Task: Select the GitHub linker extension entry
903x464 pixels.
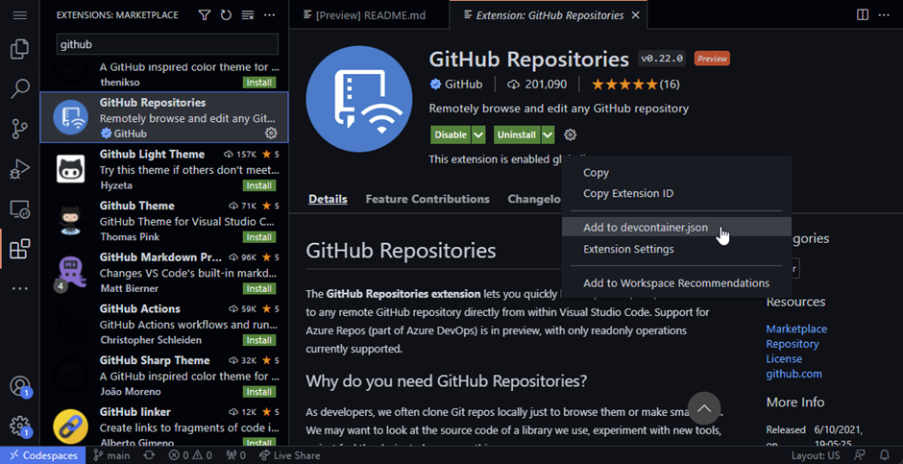Action: (164, 427)
